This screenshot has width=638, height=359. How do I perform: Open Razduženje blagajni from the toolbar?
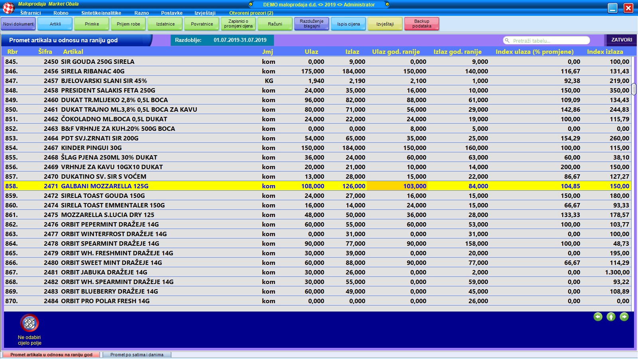pos(311,24)
